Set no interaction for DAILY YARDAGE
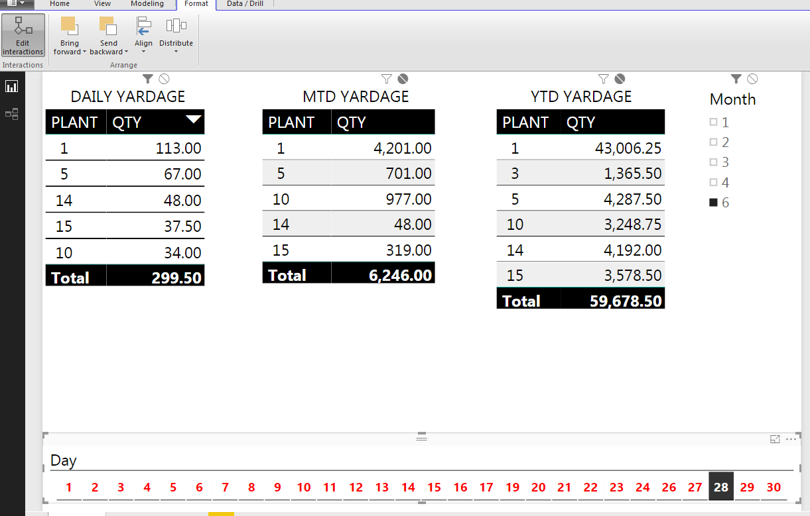810x516 pixels. coord(164,79)
